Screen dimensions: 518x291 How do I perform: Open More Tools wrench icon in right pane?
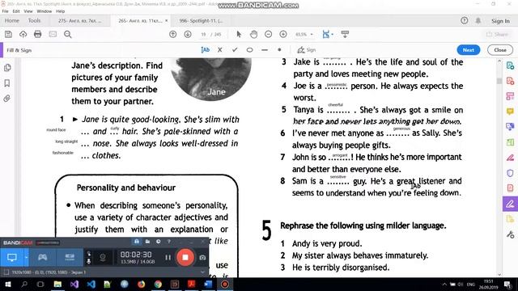(x=510, y=235)
